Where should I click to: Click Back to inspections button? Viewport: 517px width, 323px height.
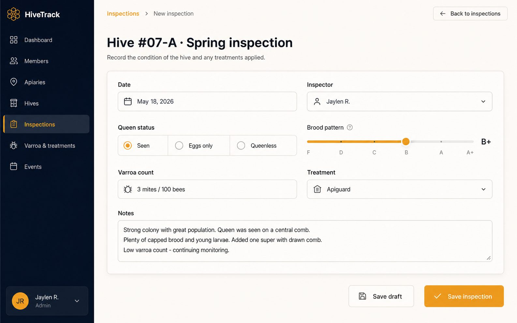470,13
